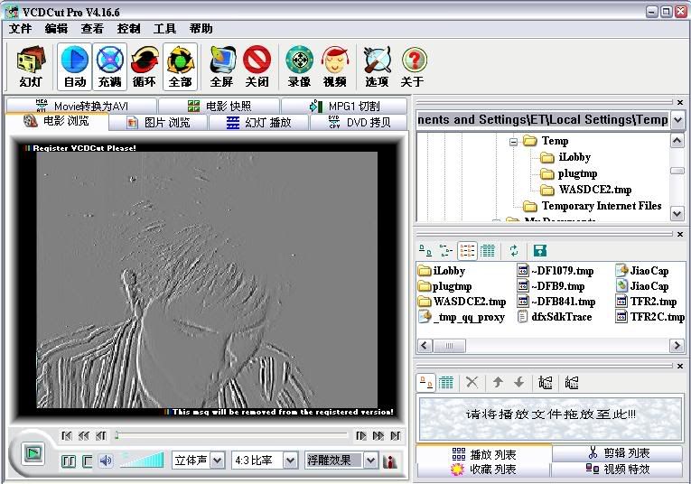
Task: Toggle the 充满 fill mode button
Action: [109, 67]
